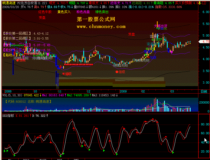The width and height of the screenshot is (210, 160).
Task: Click the KKD指标 indicator title
Action: tap(8, 116)
